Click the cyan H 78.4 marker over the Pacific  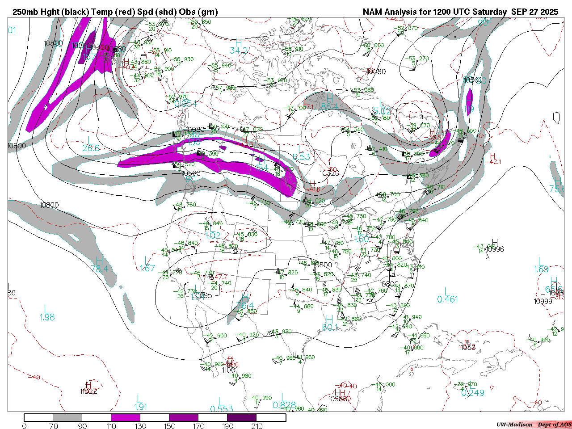tap(99, 265)
